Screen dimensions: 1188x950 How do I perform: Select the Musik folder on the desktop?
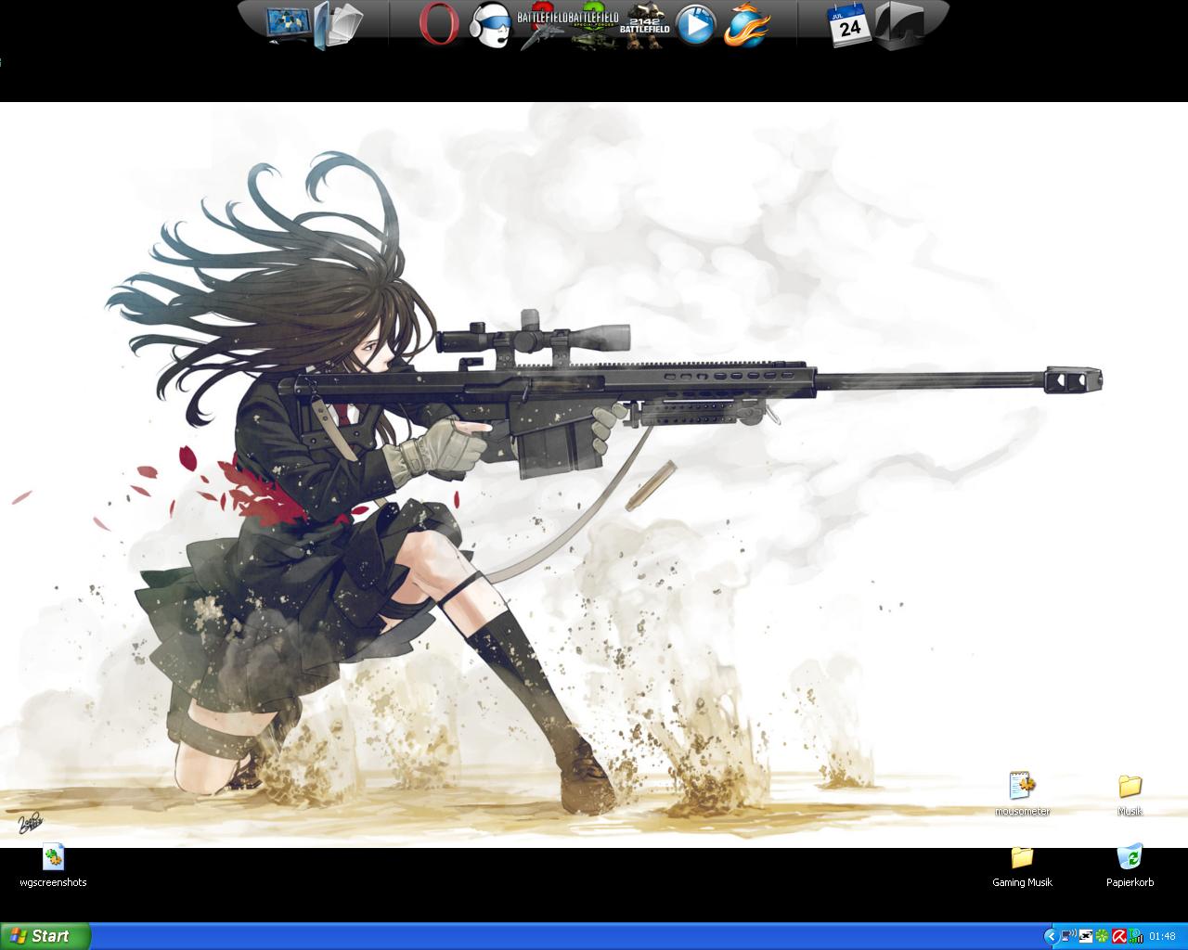(1130, 795)
